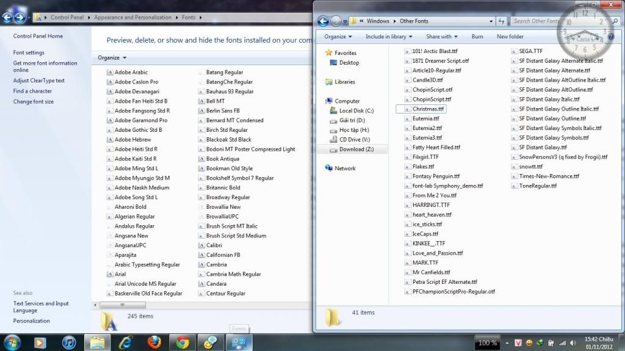
Task: Click Windows breadcrumb in Other Fonts window
Action: point(378,21)
